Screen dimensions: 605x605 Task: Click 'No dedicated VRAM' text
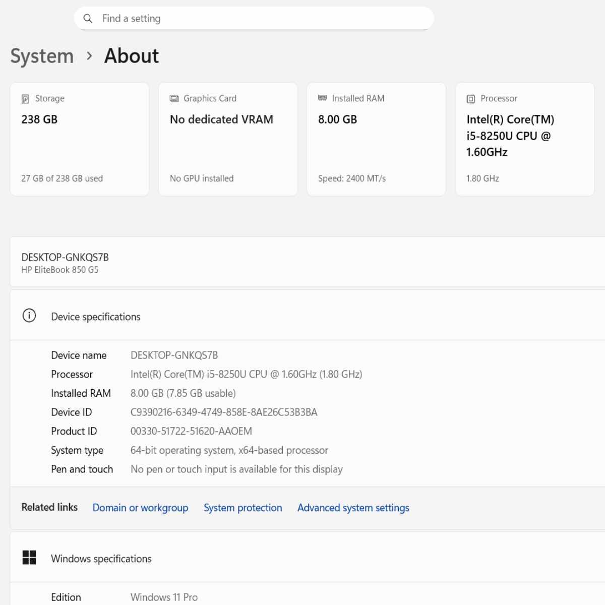(x=221, y=119)
